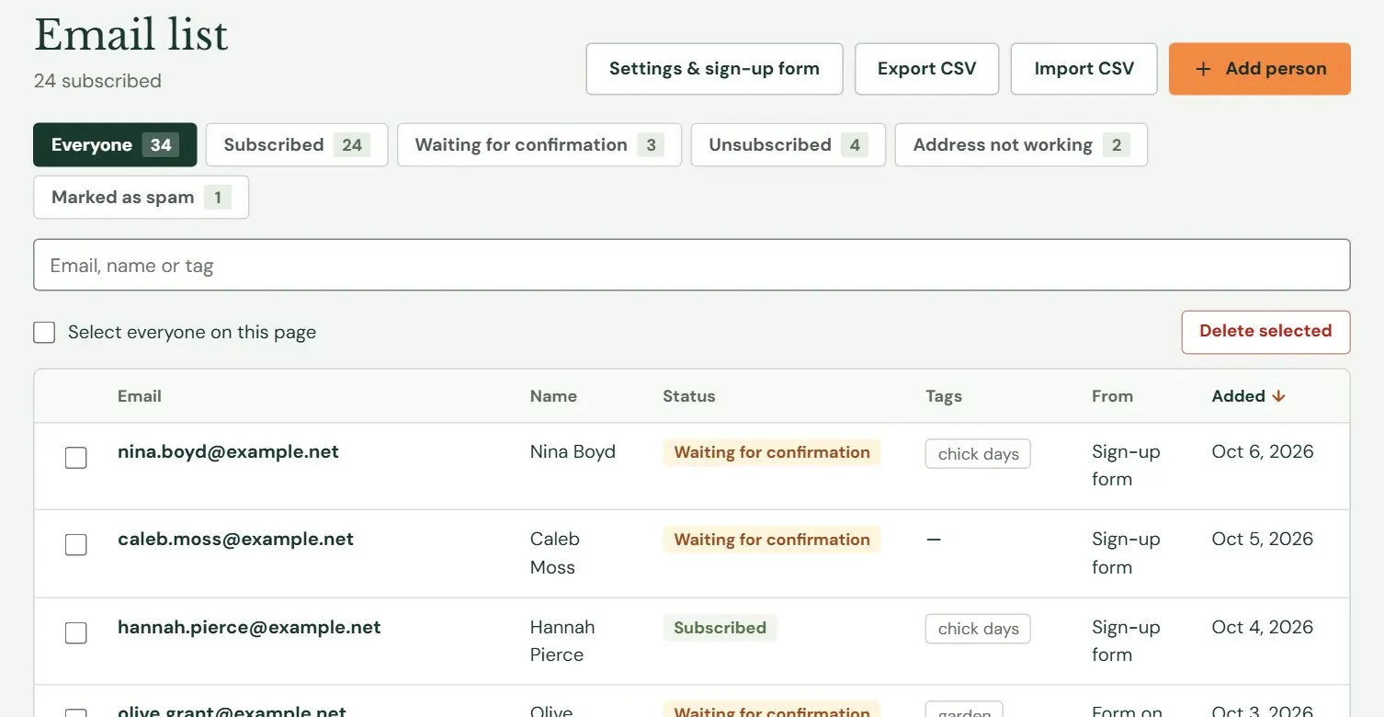Click Hannah Pierce's Subscribed status badge
Viewport: 1384px width, 717px height.
[x=720, y=628]
